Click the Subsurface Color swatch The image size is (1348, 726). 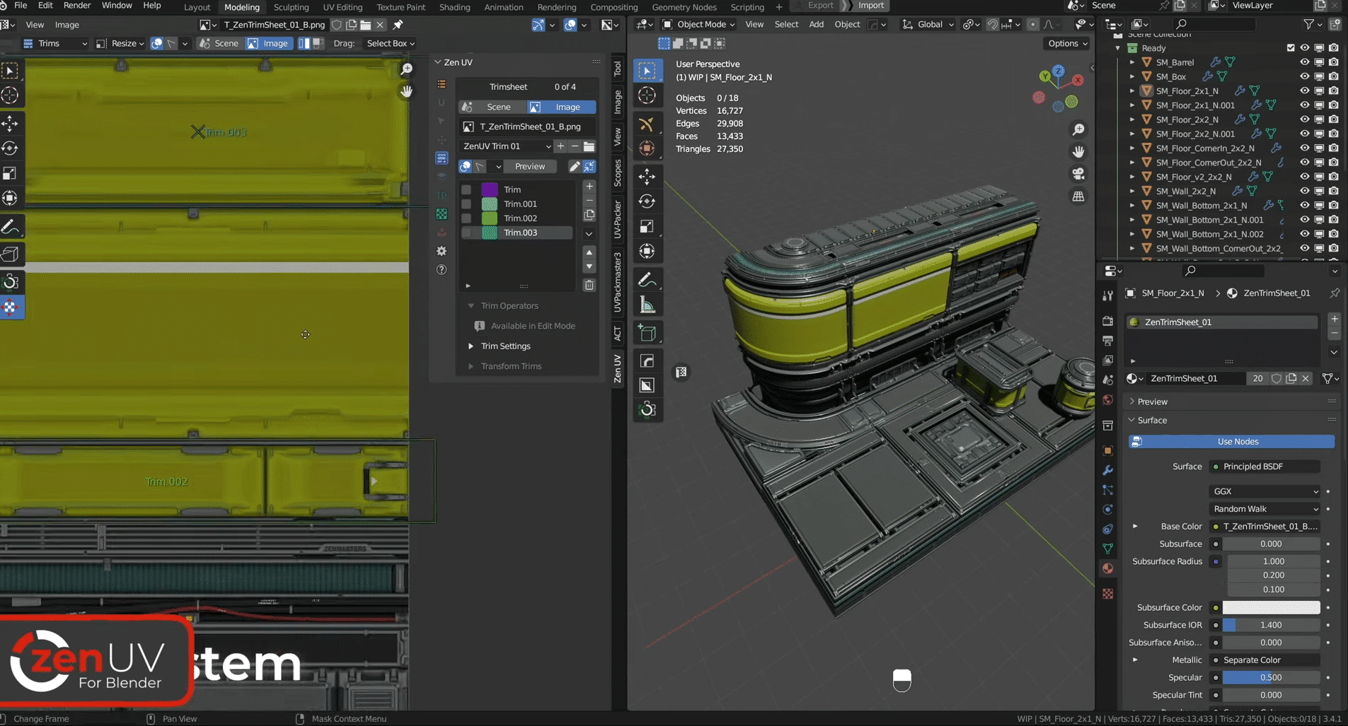click(1271, 608)
